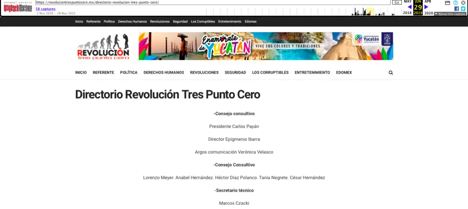This screenshot has width=468, height=209.
Task: Select Los Corruptibles in main menu
Action: [x=270, y=73]
